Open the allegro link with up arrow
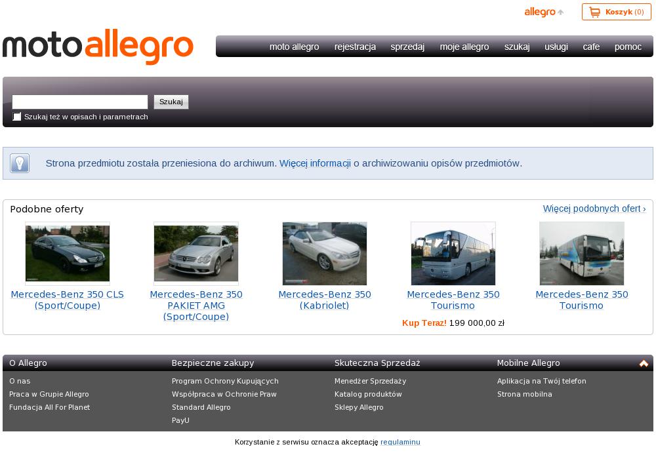 544,12
